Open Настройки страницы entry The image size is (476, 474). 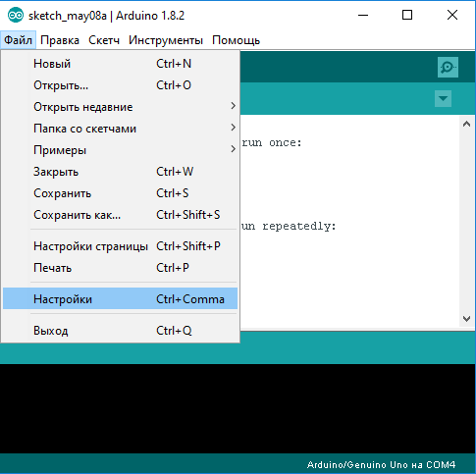[x=120, y=246]
